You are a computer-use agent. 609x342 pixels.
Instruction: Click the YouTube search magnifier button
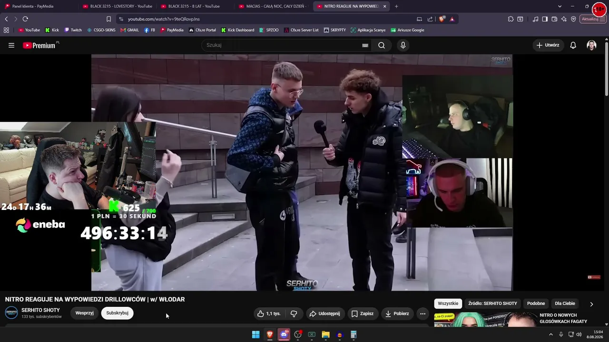[382, 45]
